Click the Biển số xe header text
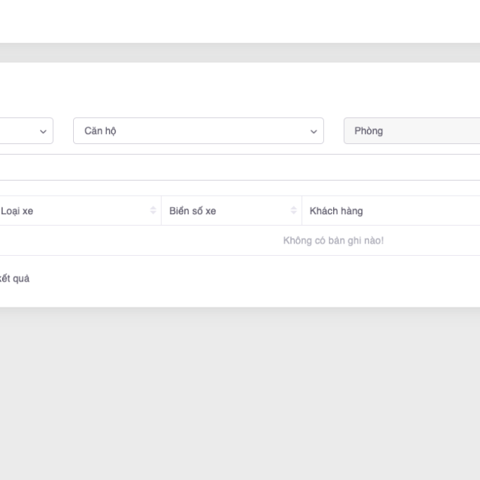Viewport: 480px width, 480px height. tap(193, 211)
